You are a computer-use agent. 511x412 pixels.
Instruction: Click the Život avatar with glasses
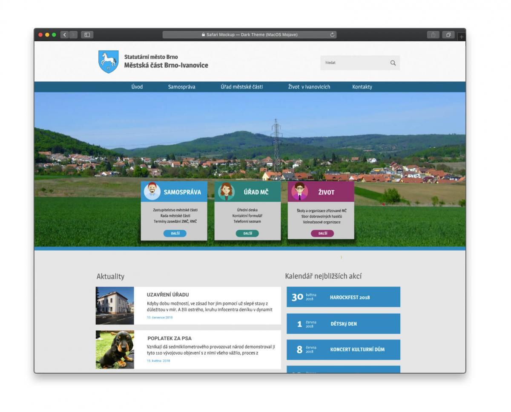click(x=299, y=192)
